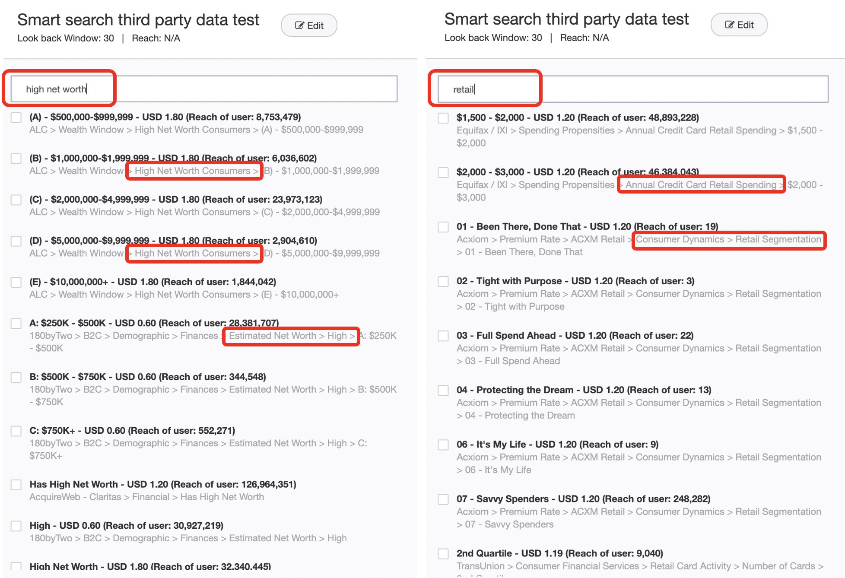
Task: Tick the B: $500K - $750K checkbox
Action: click(16, 377)
